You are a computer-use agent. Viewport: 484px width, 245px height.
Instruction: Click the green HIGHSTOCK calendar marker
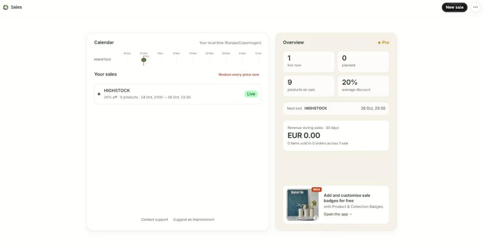coord(143,60)
